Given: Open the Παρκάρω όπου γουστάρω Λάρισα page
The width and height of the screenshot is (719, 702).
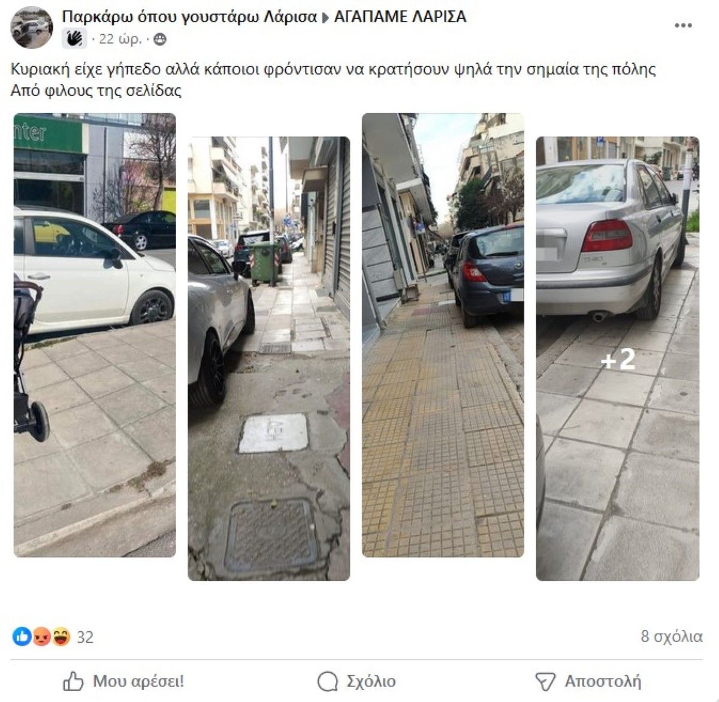Looking at the screenshot, I should [189, 17].
